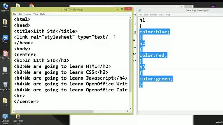223x125 pixels.
Task: Click the vertical scrollbar thumb in 11thSTD
Action: pos(130,56)
